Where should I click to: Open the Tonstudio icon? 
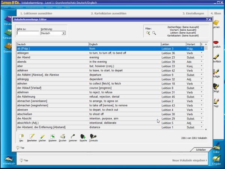(93, 136)
